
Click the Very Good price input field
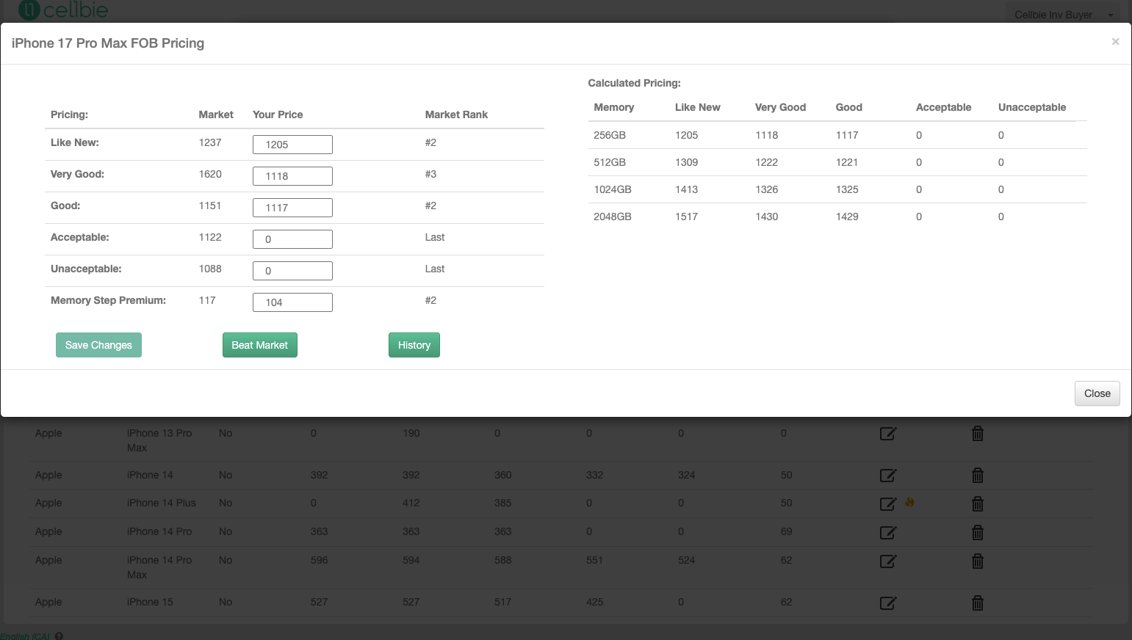point(292,176)
